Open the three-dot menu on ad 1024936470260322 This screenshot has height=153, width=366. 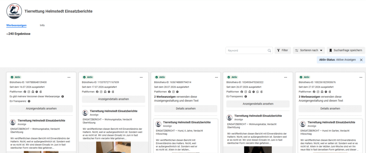286,77
